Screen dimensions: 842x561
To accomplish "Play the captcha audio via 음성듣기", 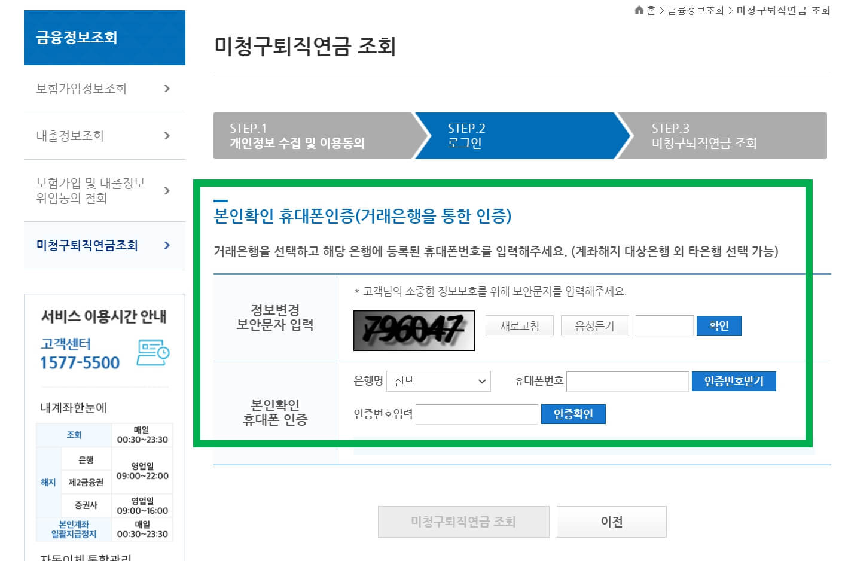I will pyautogui.click(x=594, y=325).
